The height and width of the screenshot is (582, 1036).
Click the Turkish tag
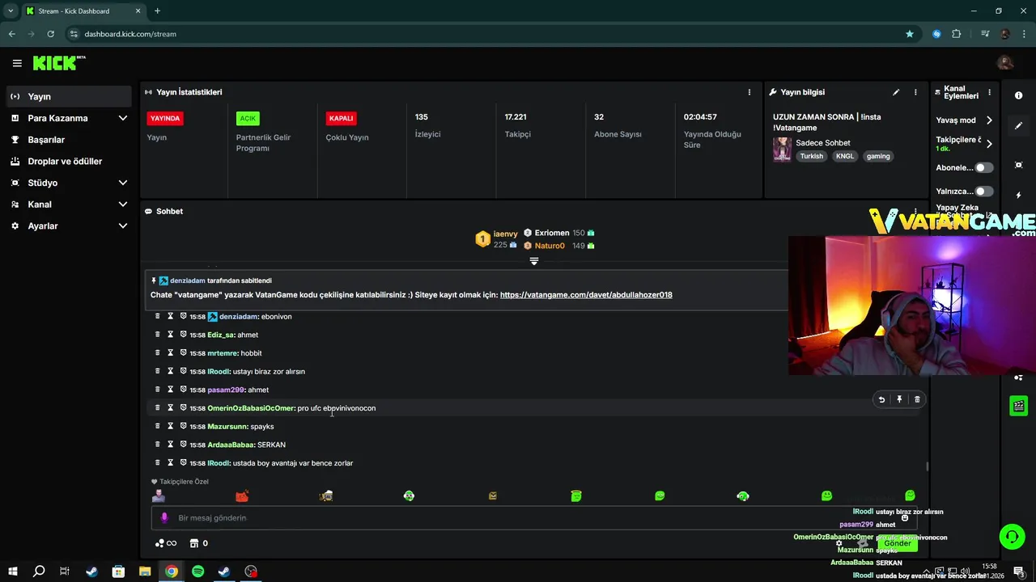pyautogui.click(x=812, y=156)
